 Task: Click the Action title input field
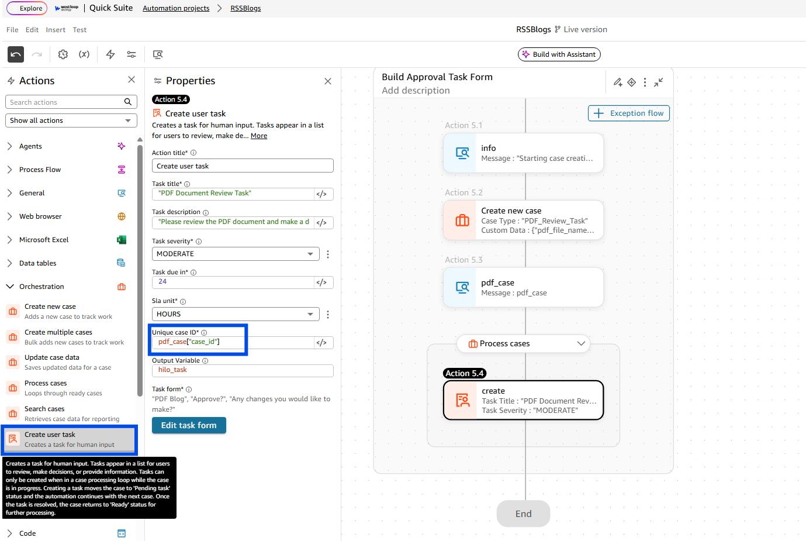243,166
